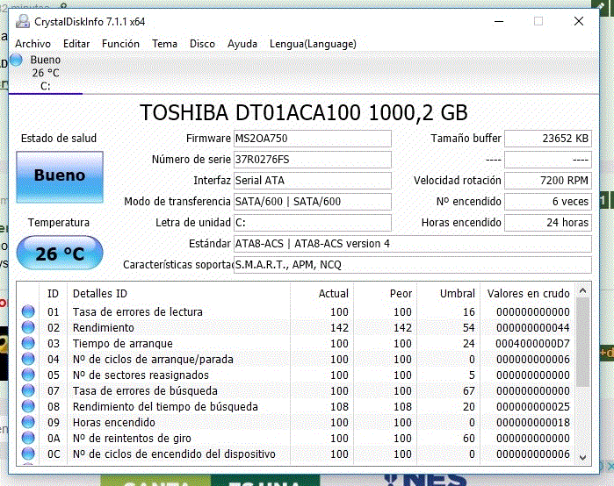Click status icon for Tiempo de arranque
This screenshot has height=486, width=614.
pos(28,344)
